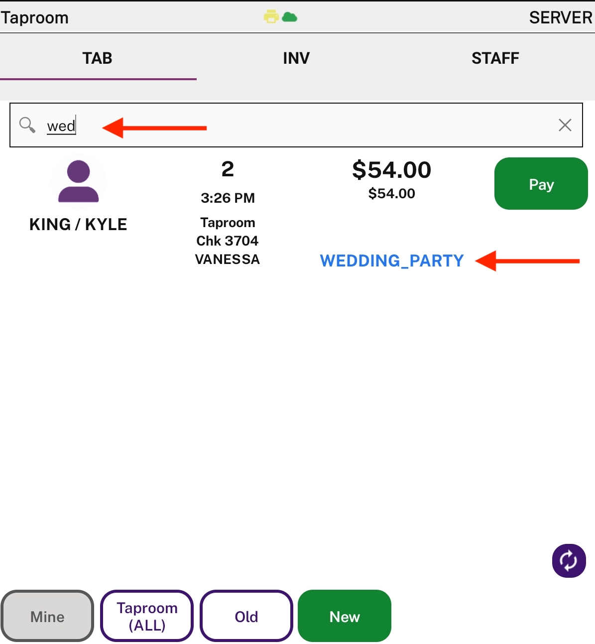595x644 pixels.
Task: Click the green Pay button
Action: pos(541,184)
